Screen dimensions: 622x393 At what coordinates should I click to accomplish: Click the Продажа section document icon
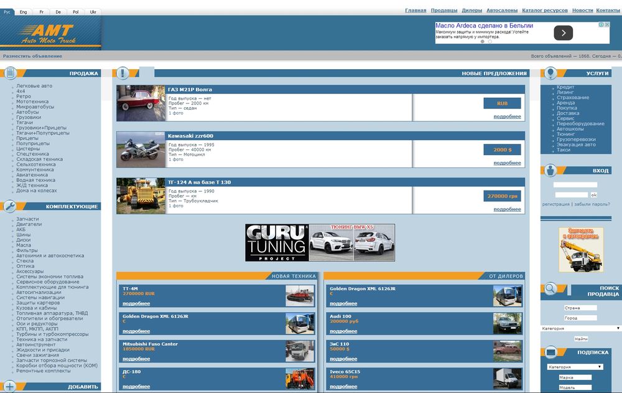point(11,73)
